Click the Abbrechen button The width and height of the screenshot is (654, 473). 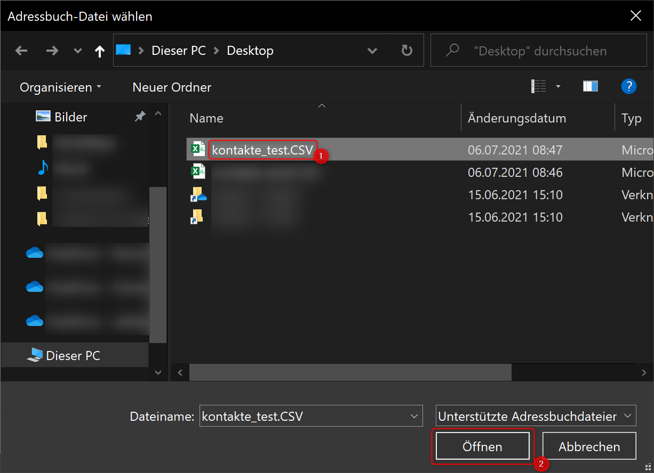tap(589, 446)
